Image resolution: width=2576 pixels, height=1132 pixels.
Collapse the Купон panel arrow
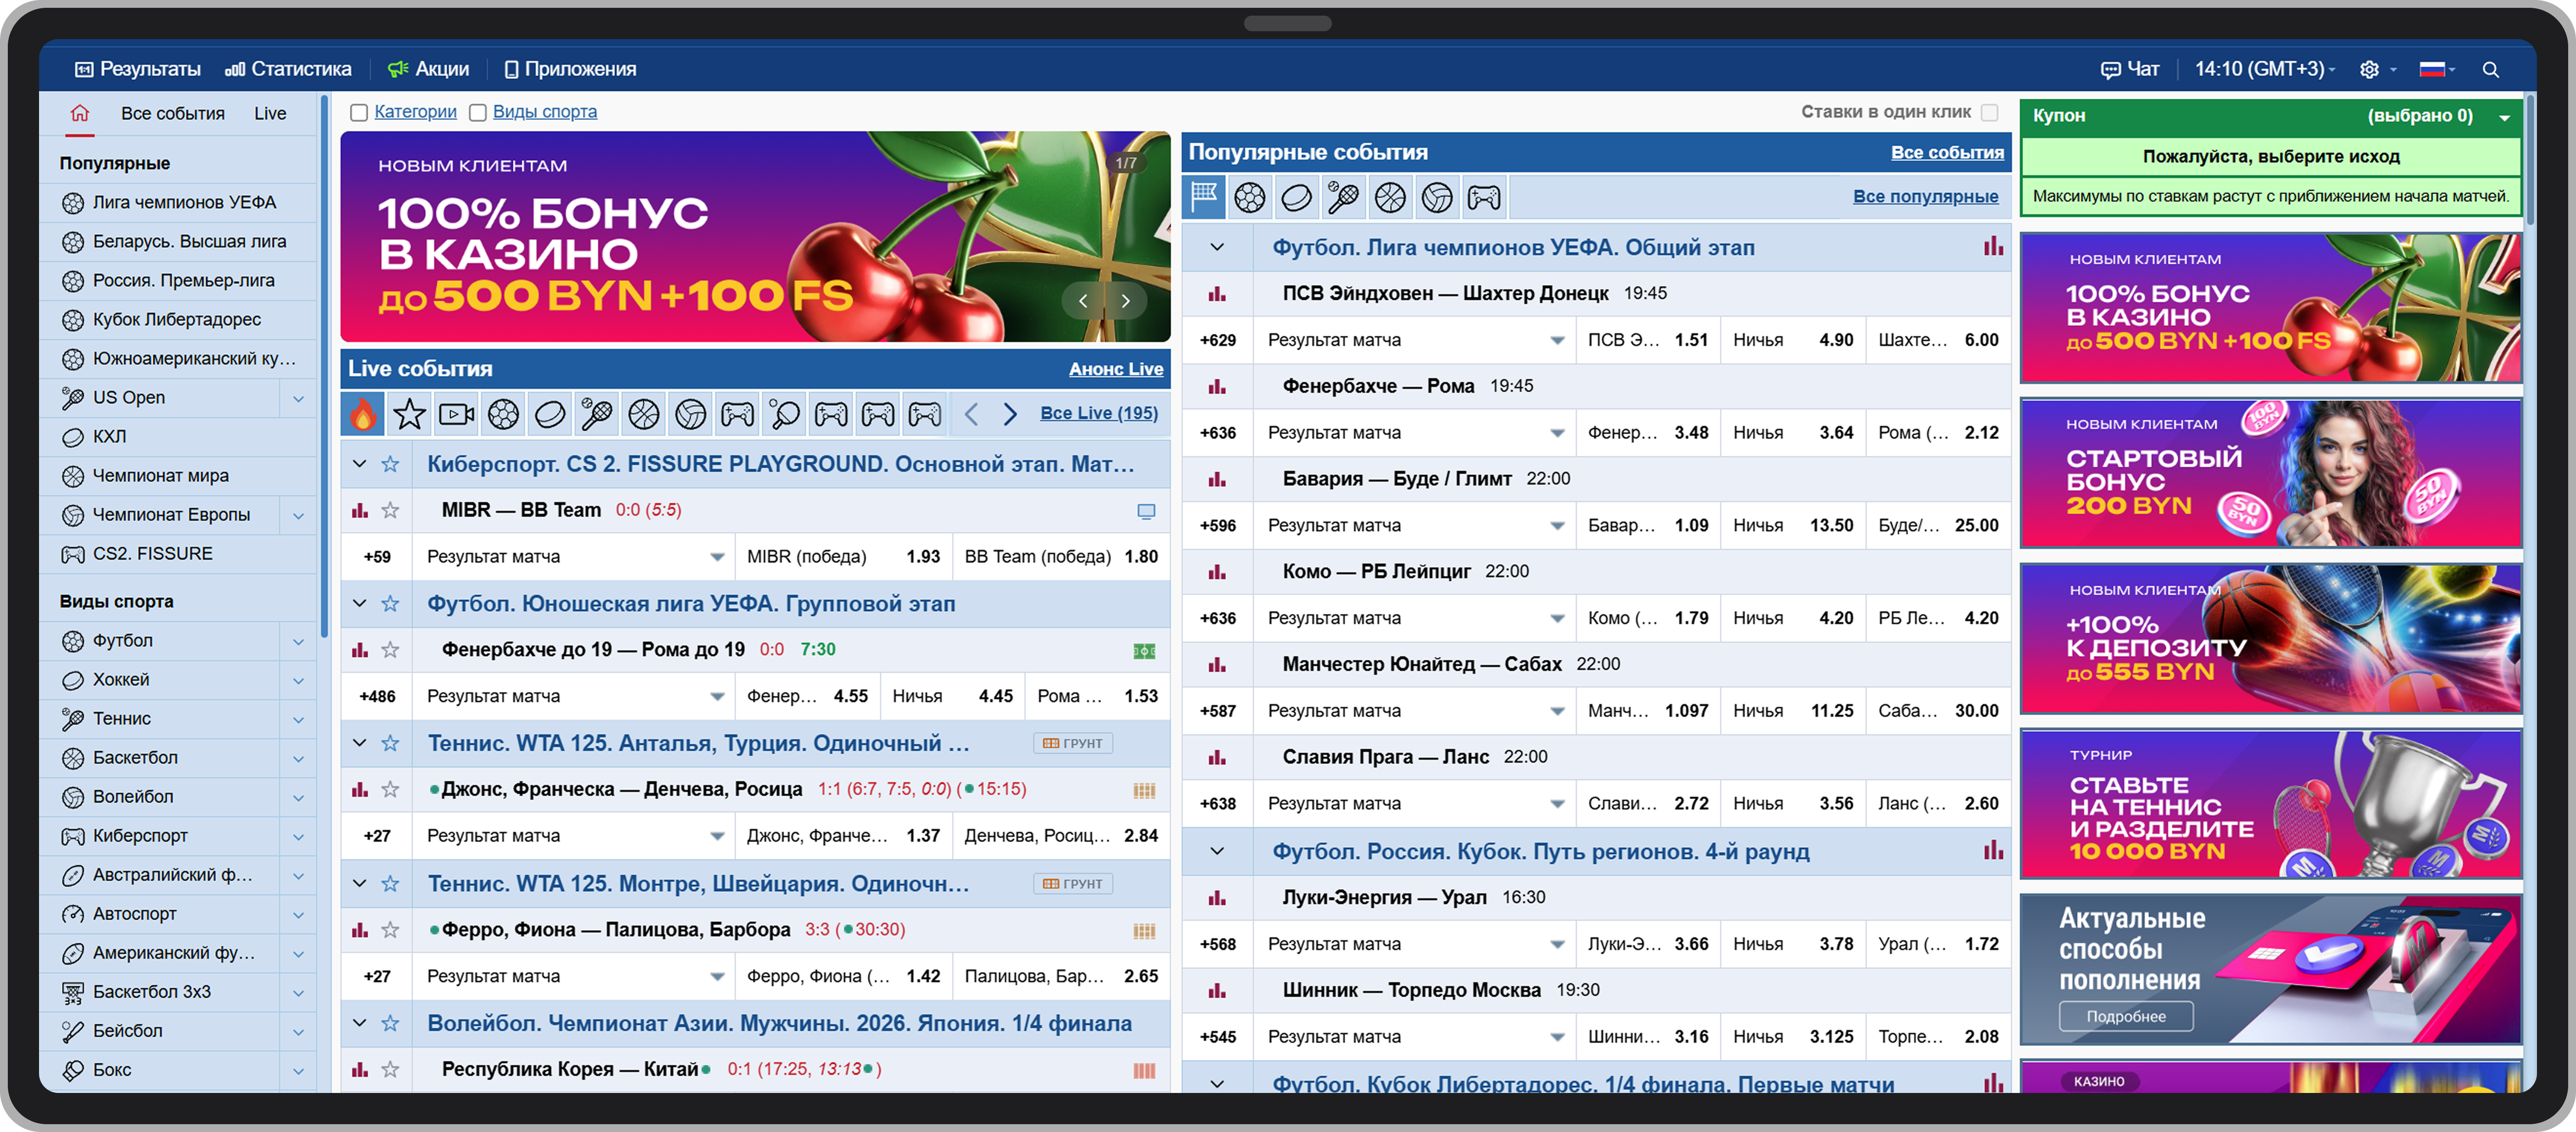[2504, 117]
